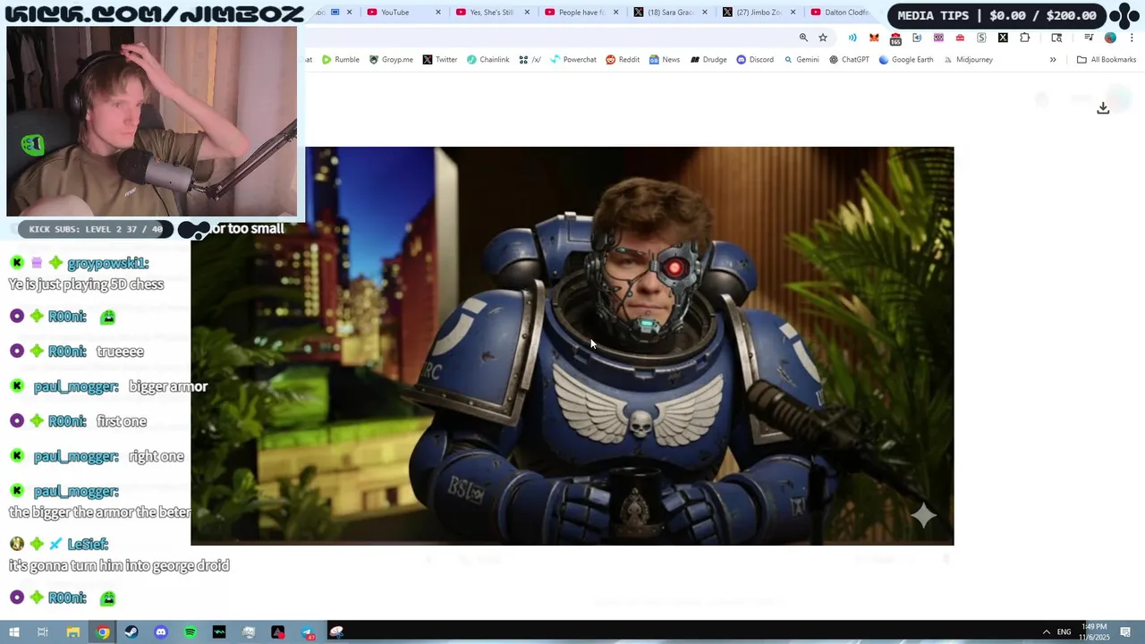The height and width of the screenshot is (644, 1145).
Task: Open Task View on the taskbar
Action: point(42,632)
